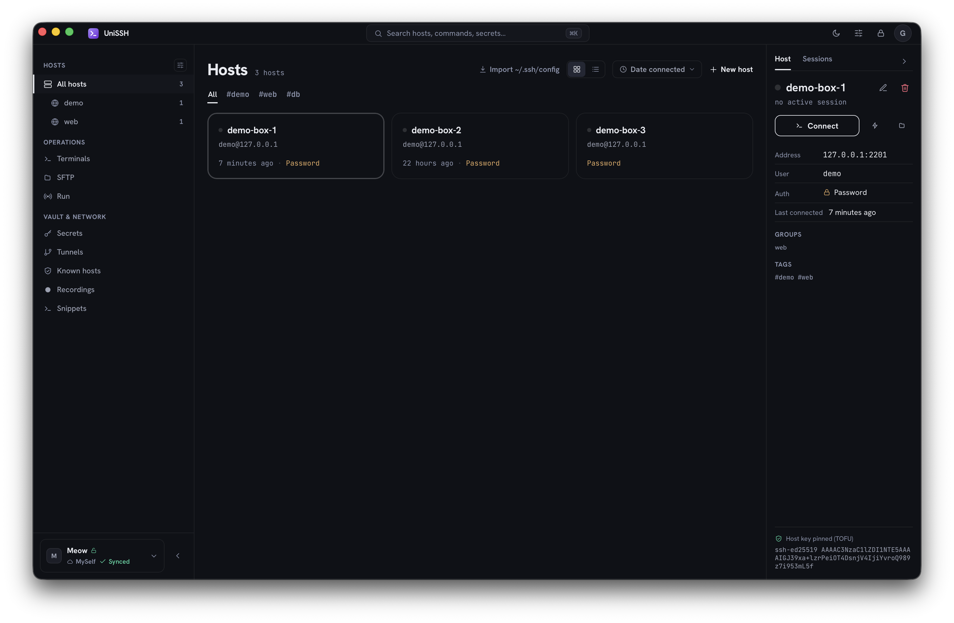Delete demo-box-1 using trash icon

click(905, 88)
